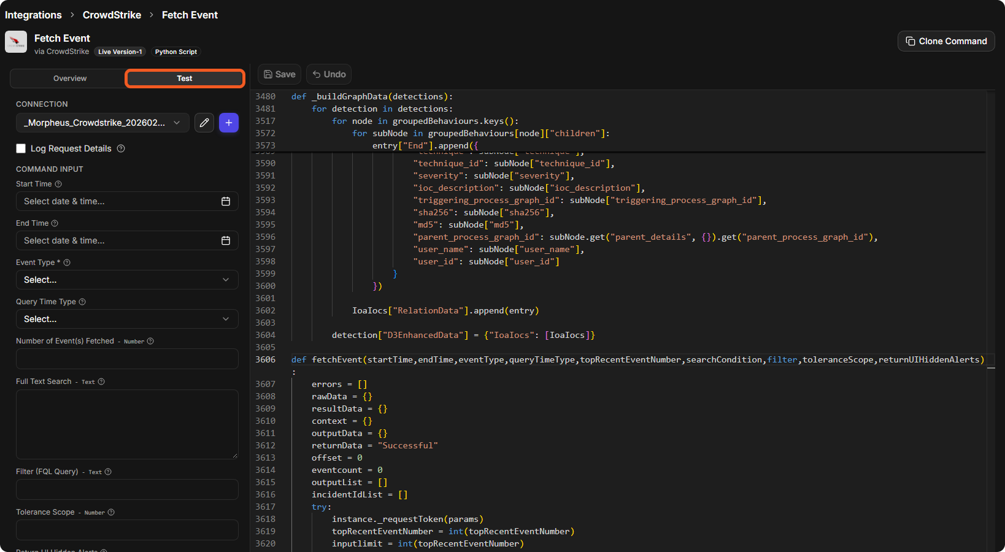Click help icon beside Event Type label
This screenshot has width=1005, height=552.
[x=67, y=263]
